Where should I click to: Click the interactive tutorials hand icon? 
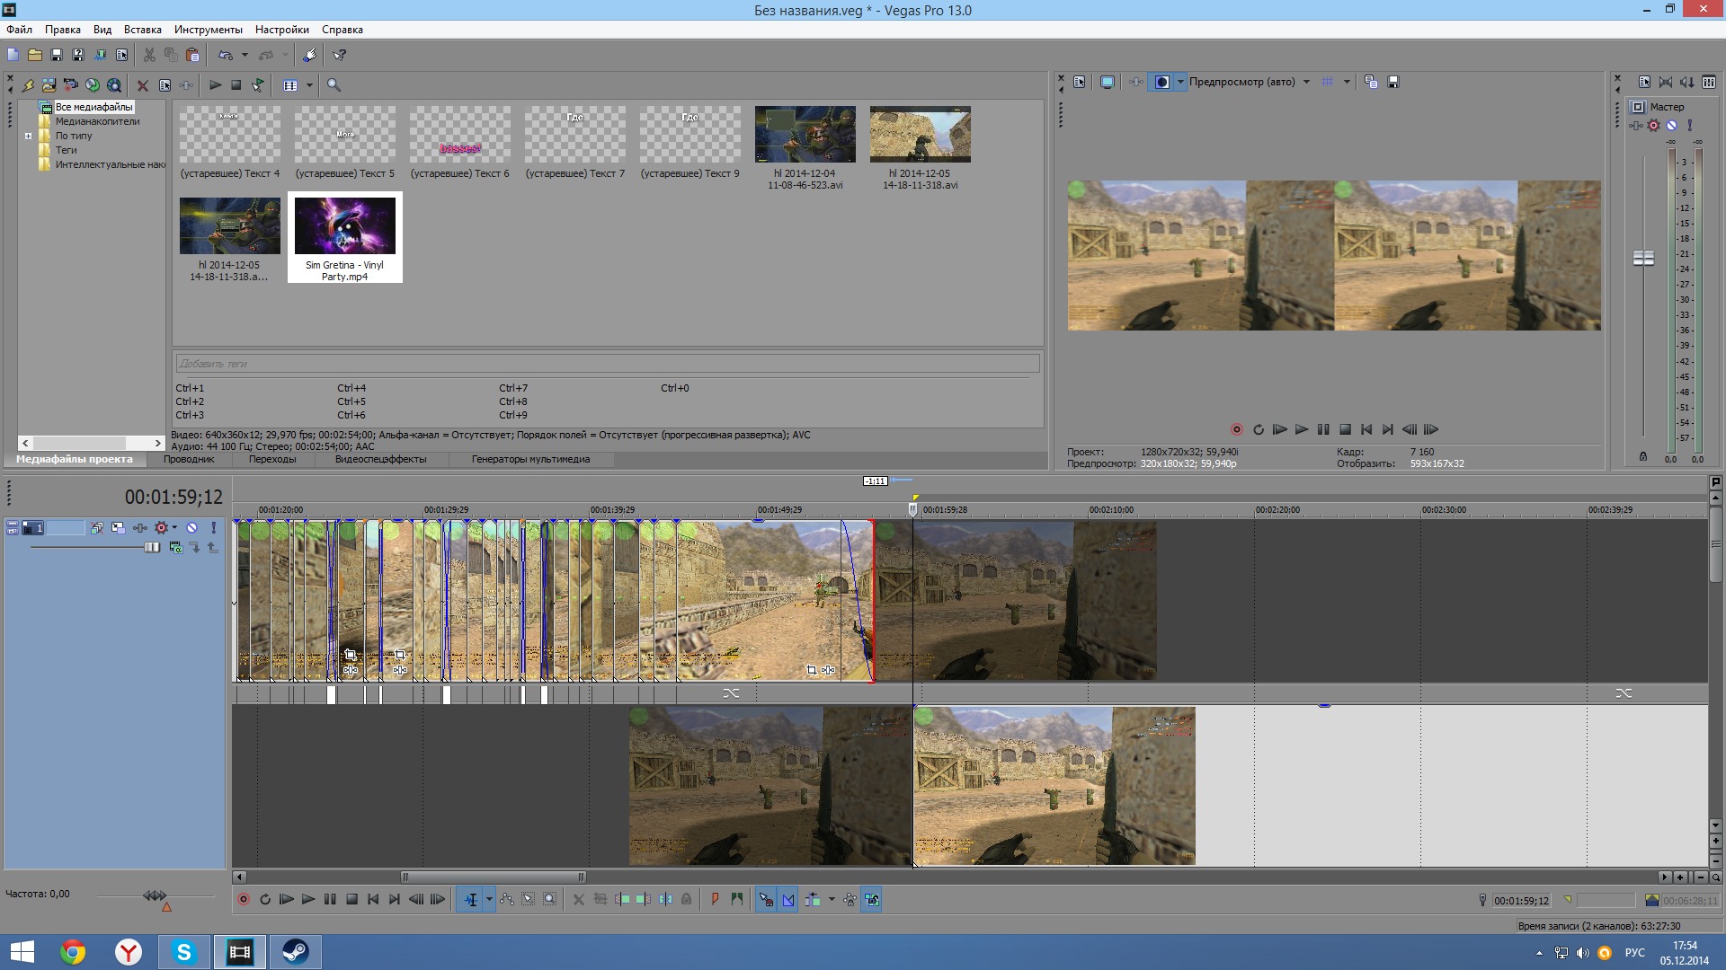309,55
